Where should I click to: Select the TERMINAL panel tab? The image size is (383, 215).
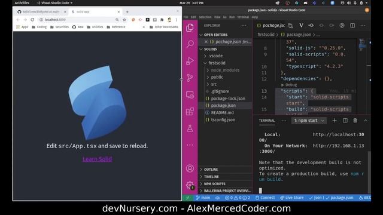click(267, 121)
